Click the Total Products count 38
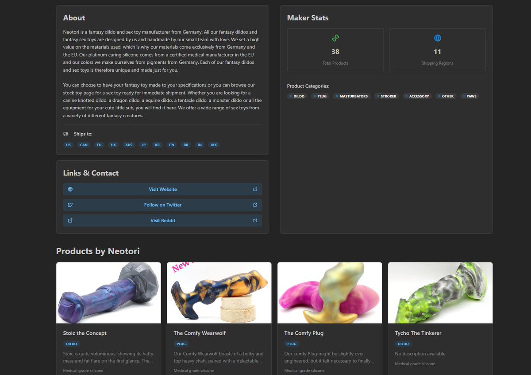The height and width of the screenshot is (375, 531). 335,52
